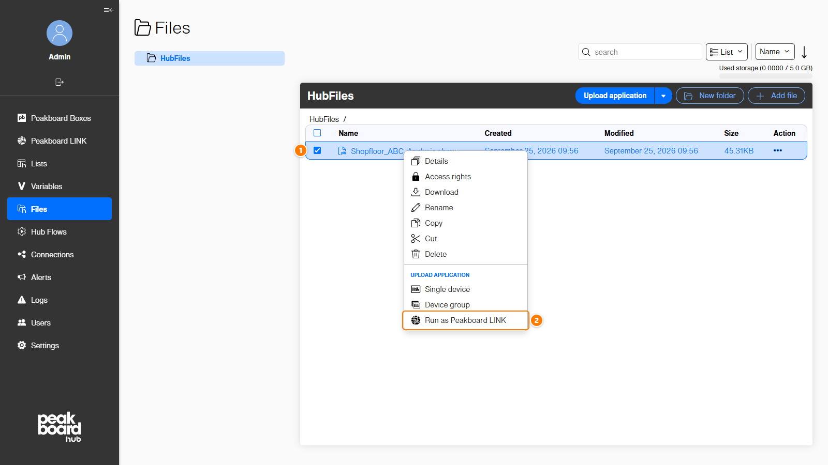828x465 pixels.
Task: Open the Shopfloor_ABC file link
Action: [377, 151]
